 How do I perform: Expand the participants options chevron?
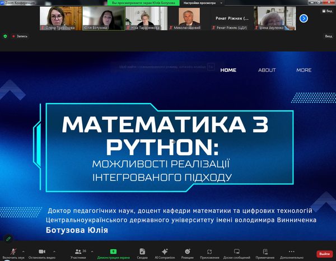coord(92,251)
